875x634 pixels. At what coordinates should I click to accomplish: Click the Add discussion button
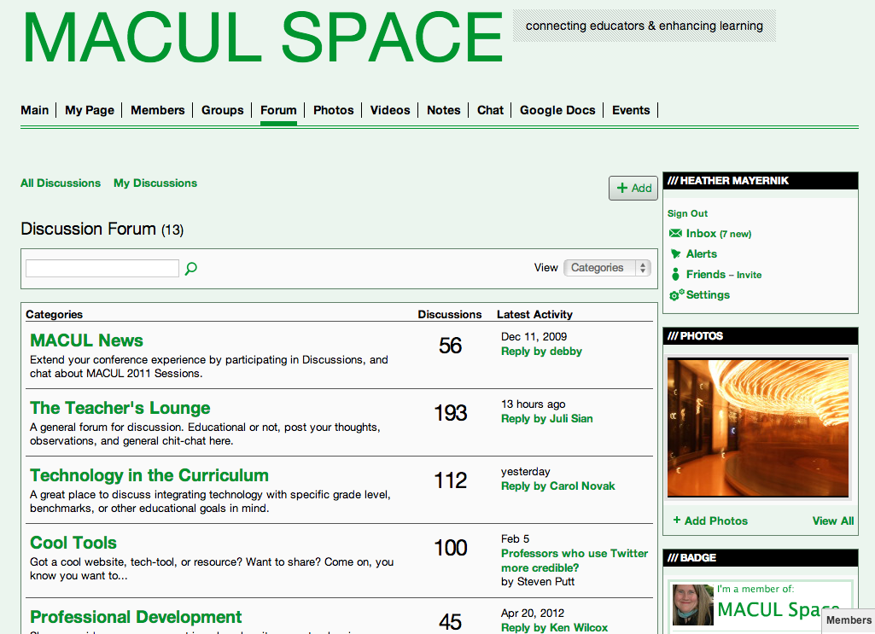click(633, 188)
